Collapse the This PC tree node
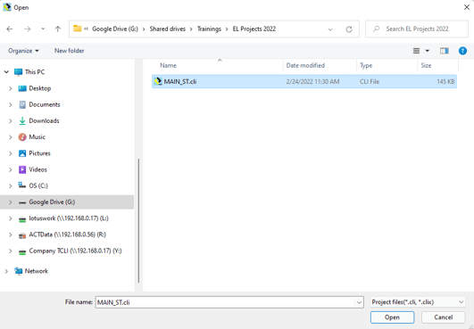The width and height of the screenshot is (474, 329). 6,72
